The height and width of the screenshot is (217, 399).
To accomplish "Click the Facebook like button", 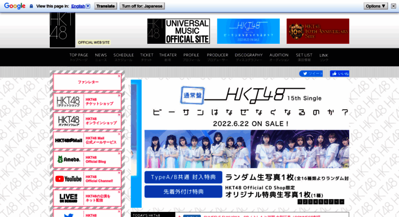I will (339, 74).
